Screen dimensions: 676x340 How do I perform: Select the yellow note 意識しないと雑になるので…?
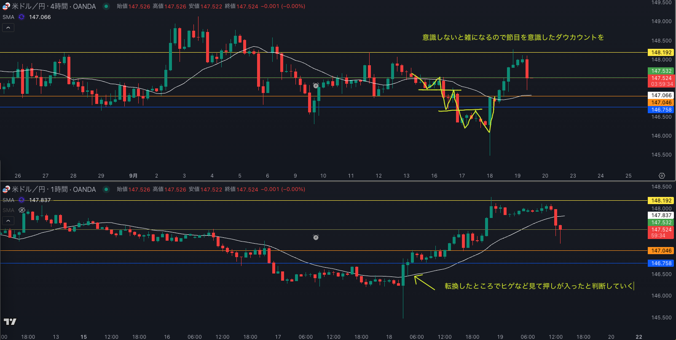513,37
